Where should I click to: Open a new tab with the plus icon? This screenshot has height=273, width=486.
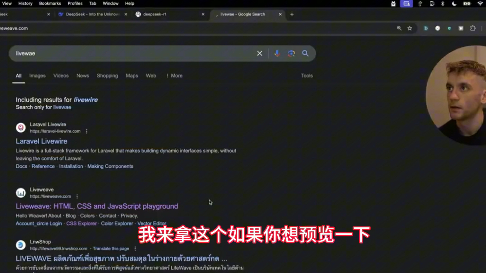tap(292, 14)
